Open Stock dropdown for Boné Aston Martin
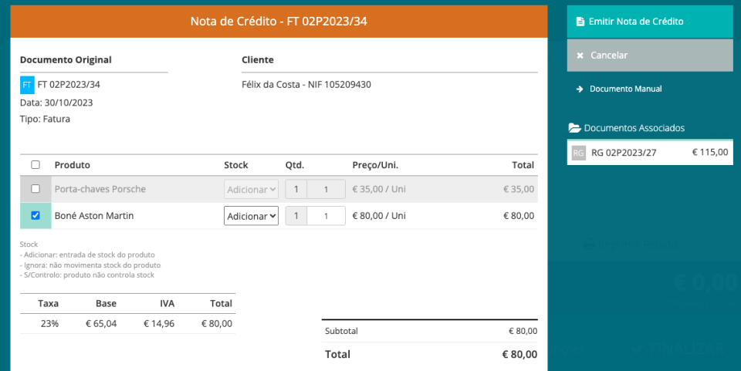The width and height of the screenshot is (741, 371). point(251,216)
